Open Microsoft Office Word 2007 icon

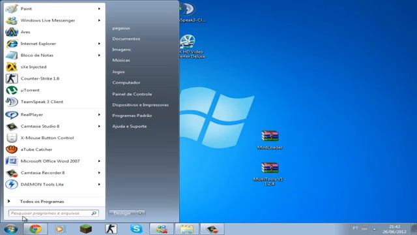(12, 161)
